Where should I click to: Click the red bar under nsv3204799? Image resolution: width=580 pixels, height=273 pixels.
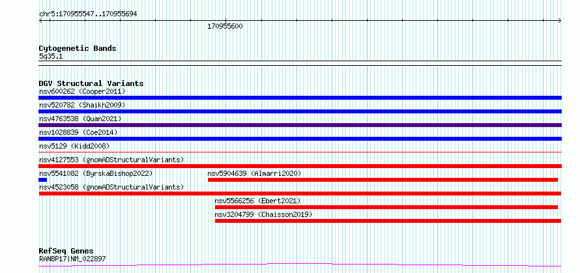[x=388, y=221]
